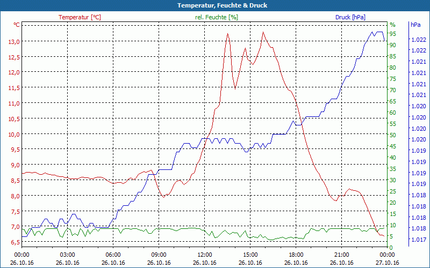Click the red '°C' axis unit label
This screenshot has height=268, width=430.
[17, 25]
